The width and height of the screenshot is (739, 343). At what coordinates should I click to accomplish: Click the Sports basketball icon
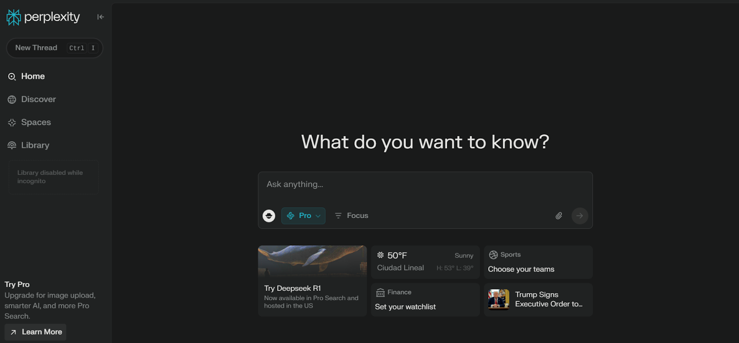[x=493, y=255]
